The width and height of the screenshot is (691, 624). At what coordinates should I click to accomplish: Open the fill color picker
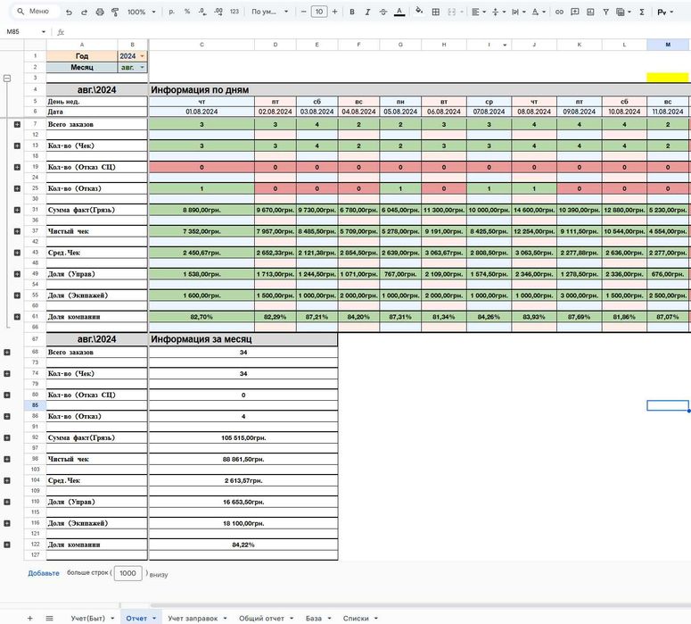(x=419, y=12)
